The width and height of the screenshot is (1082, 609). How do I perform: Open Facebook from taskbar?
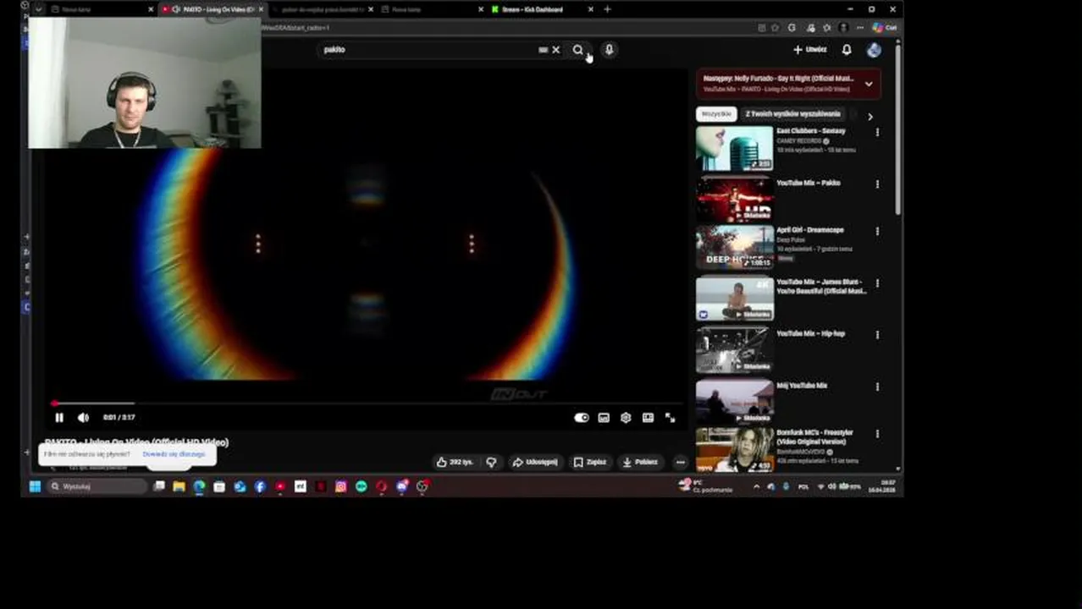pos(260,486)
